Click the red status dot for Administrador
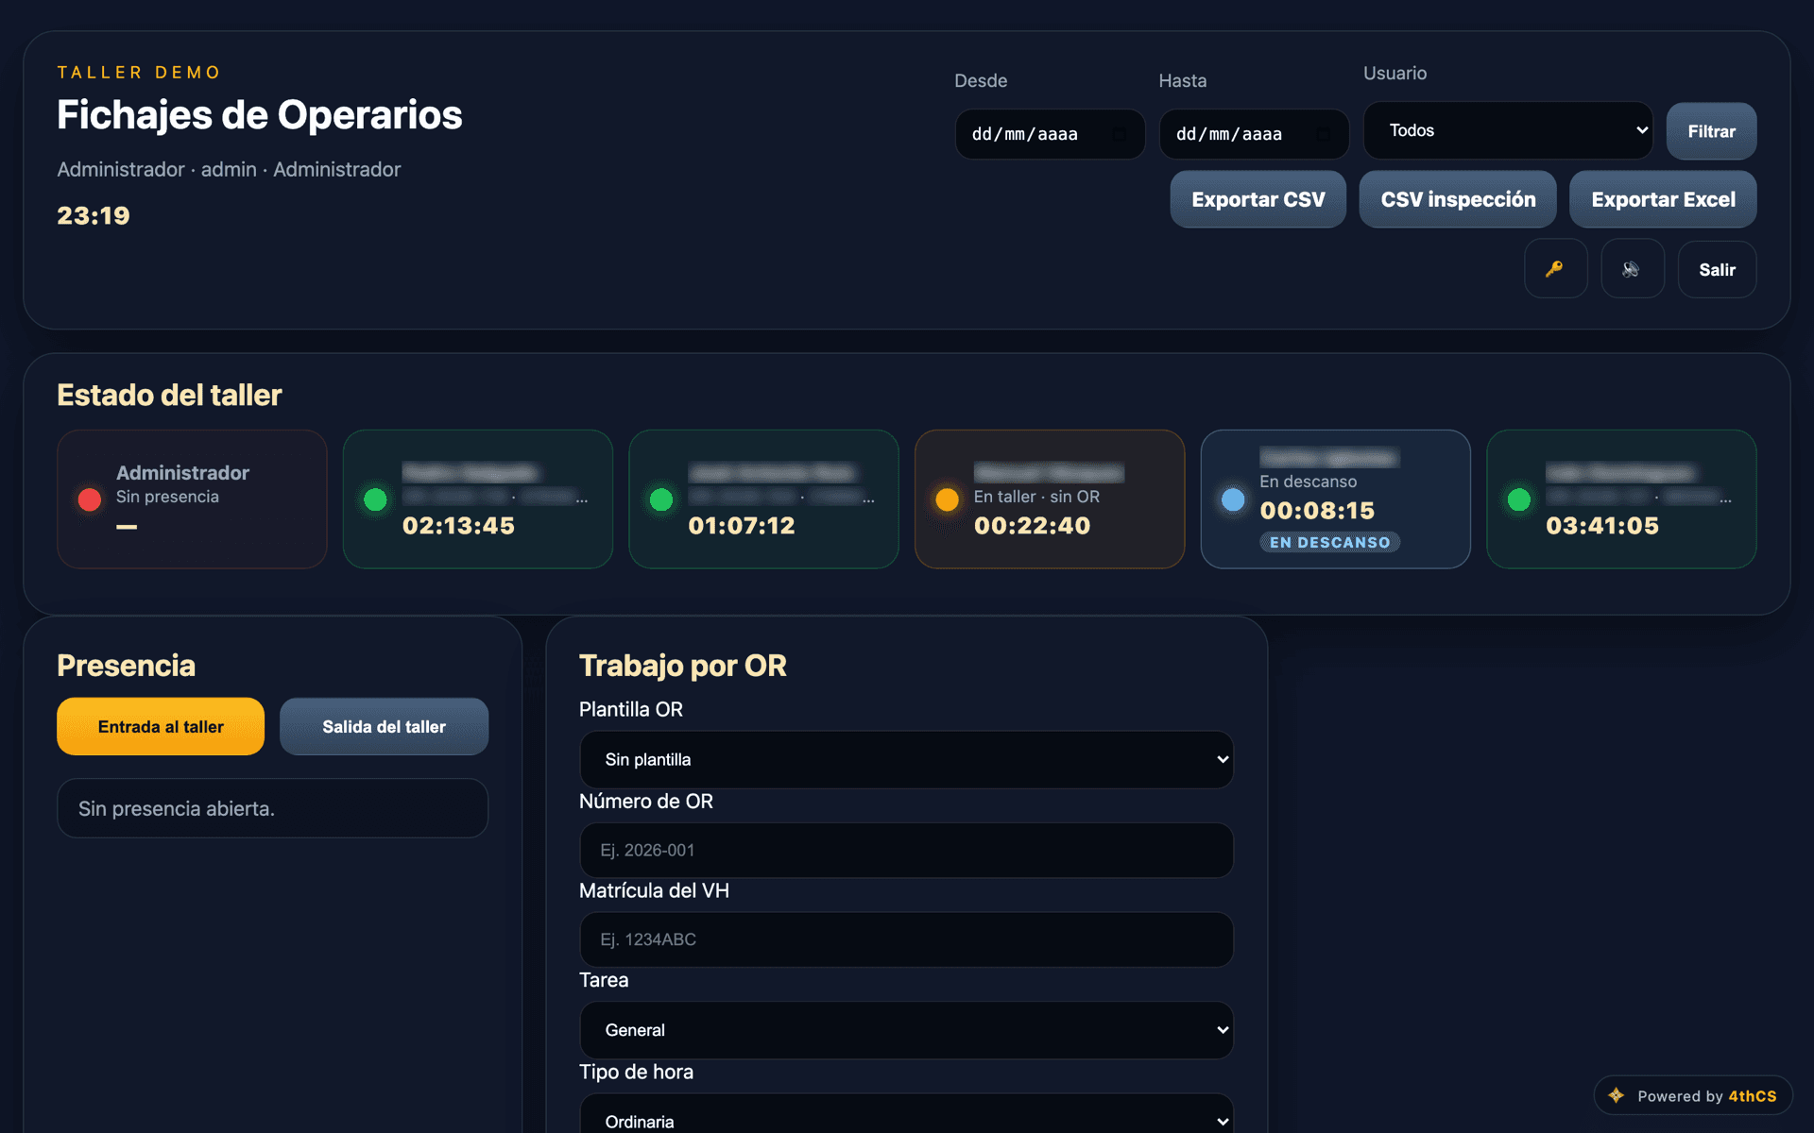The image size is (1814, 1133). (x=90, y=499)
